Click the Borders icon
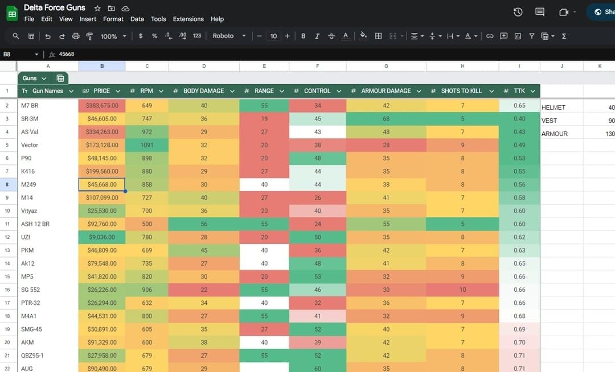This screenshot has height=372, width=615. point(378,36)
